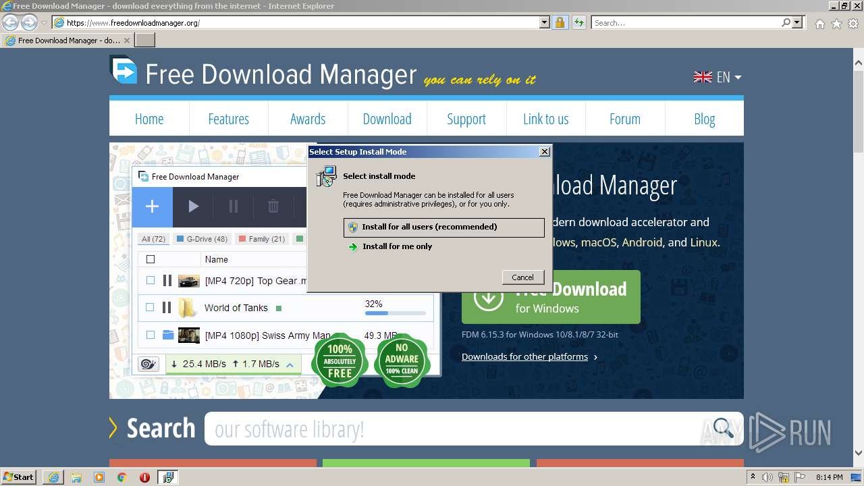Open the Link to us page
This screenshot has width=864, height=486.
(x=545, y=119)
